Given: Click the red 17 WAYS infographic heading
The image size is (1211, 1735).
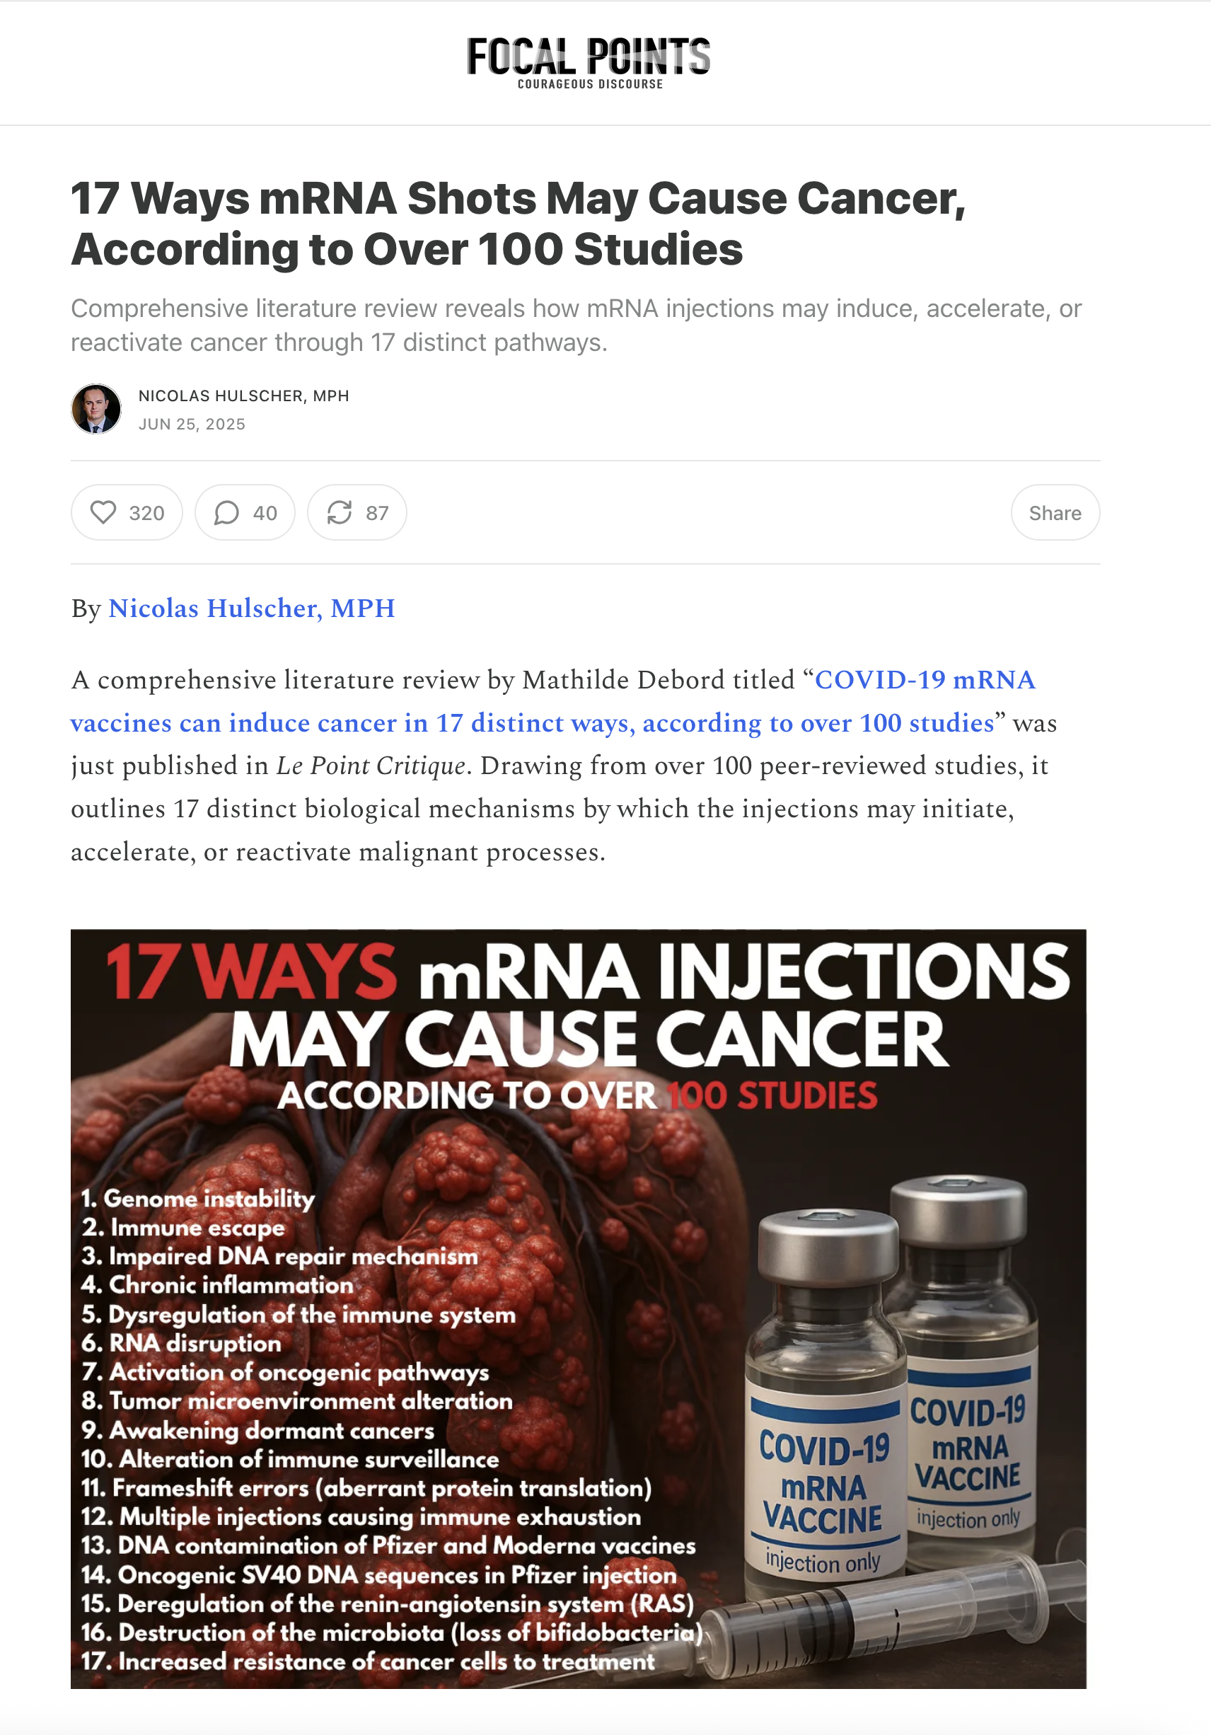Looking at the screenshot, I should point(252,974).
